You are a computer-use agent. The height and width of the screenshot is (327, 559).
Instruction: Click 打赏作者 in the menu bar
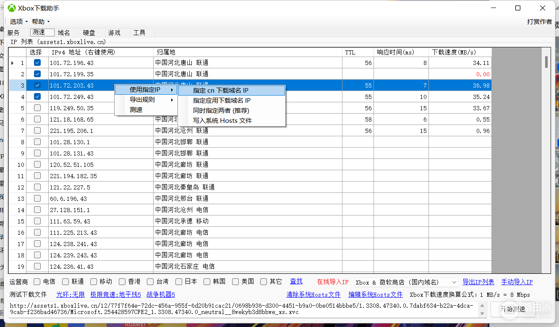[x=539, y=21]
